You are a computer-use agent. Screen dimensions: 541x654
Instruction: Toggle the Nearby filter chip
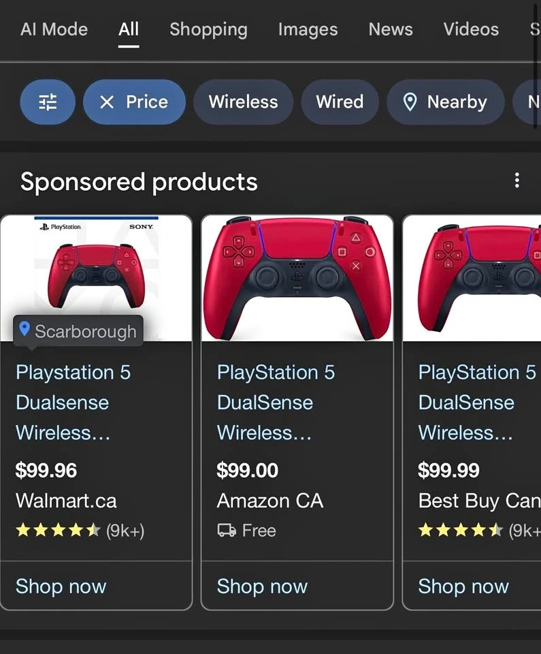point(446,102)
